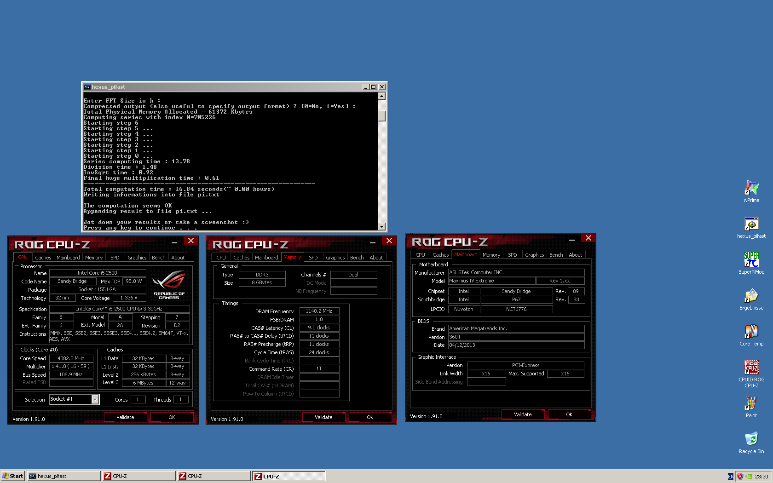Click Validate in Mainboard window
Screen dimensions: 773x483
tap(523, 414)
